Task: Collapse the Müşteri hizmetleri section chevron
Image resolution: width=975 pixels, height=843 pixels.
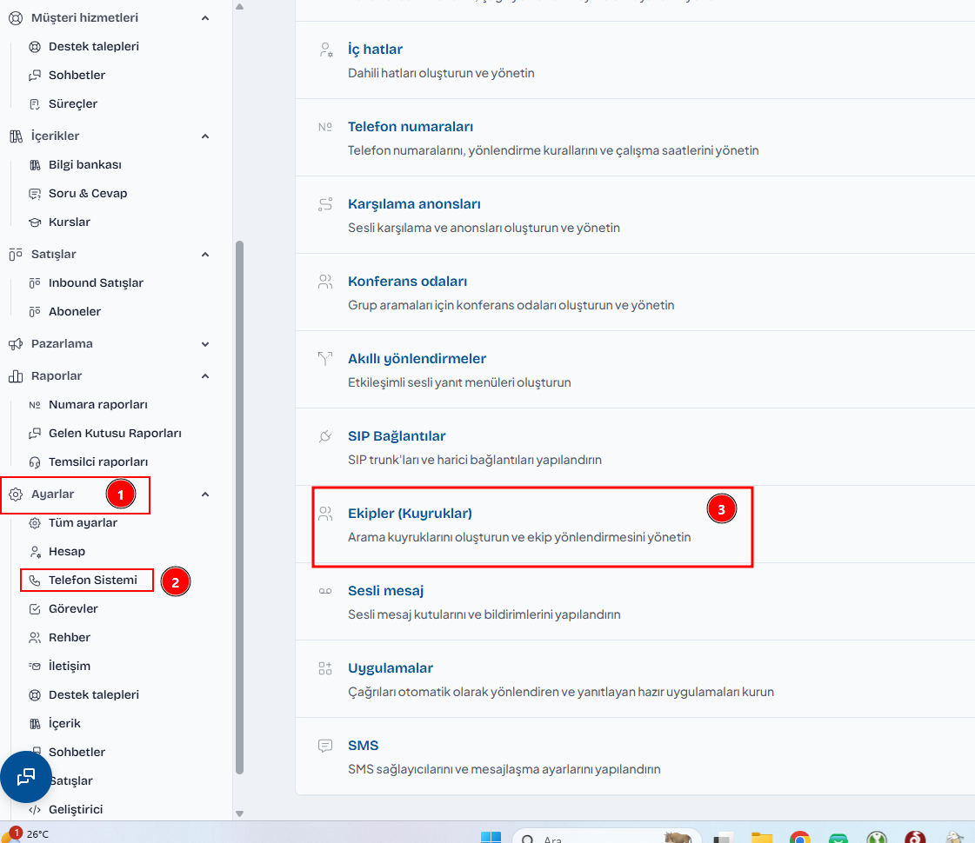Action: (205, 18)
